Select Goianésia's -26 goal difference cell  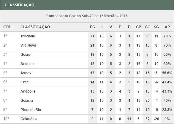[156, 119]
